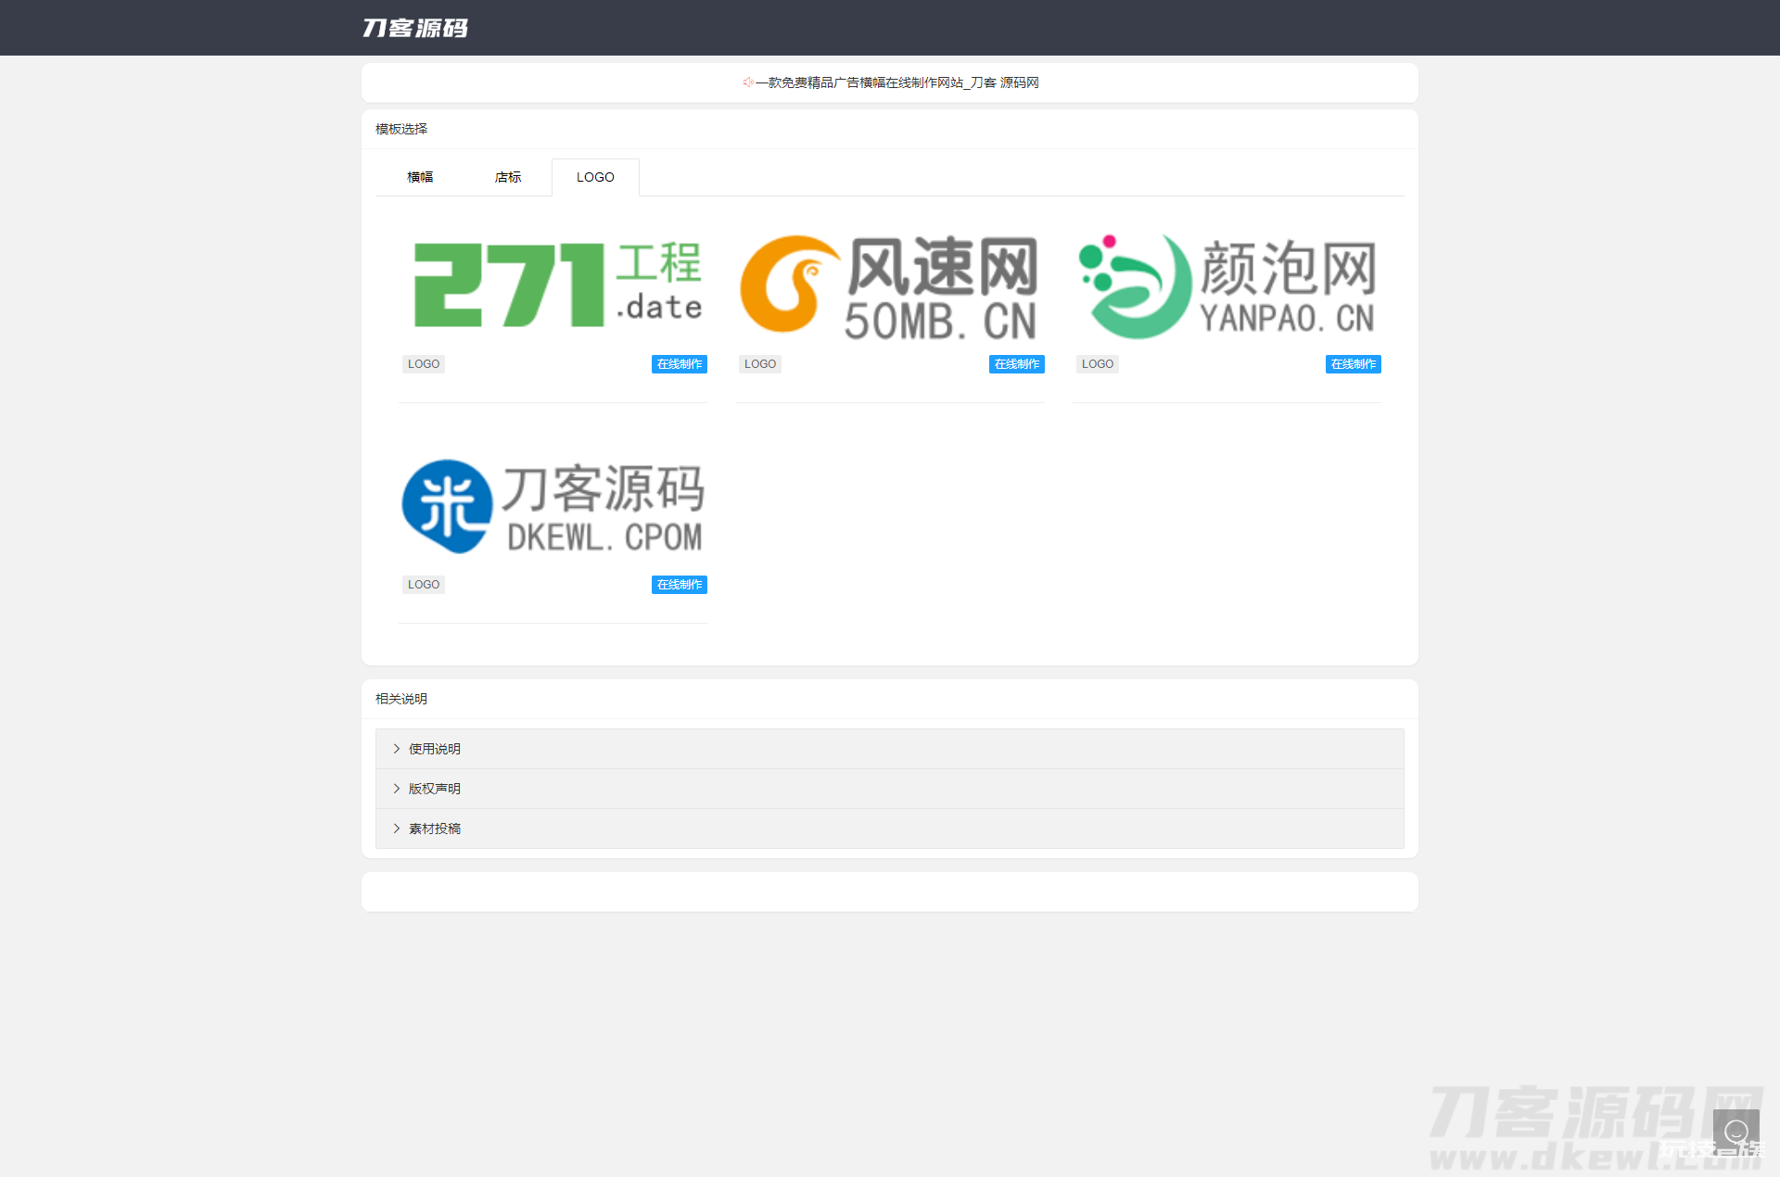This screenshot has height=1177, width=1780.
Task: Click 在线制作 button under 271工程 logo
Action: point(680,364)
